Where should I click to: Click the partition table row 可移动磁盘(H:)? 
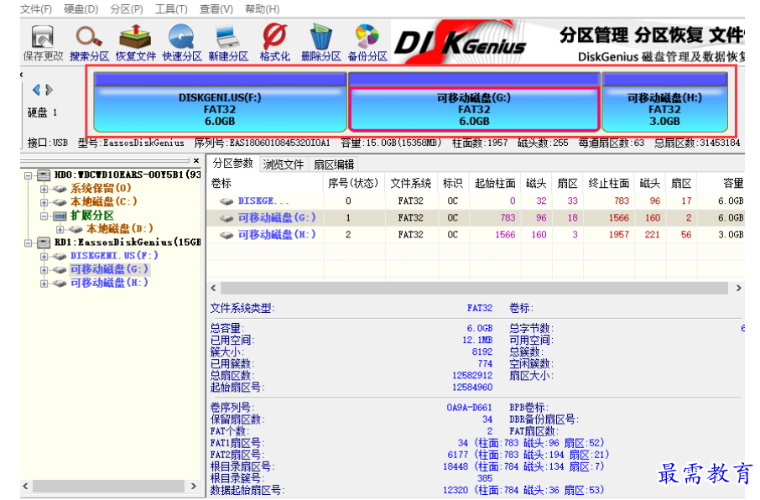(276, 235)
